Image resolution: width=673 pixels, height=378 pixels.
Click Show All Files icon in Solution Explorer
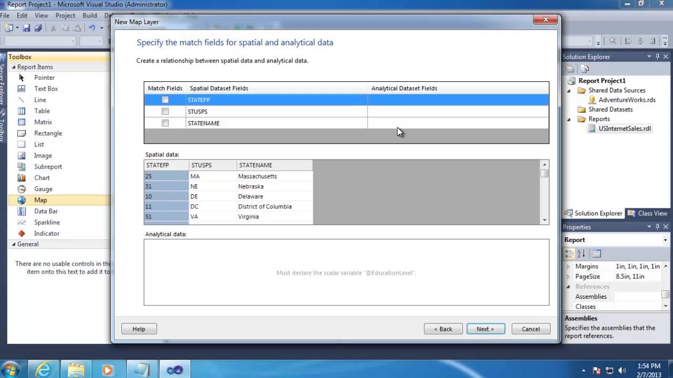tap(585, 69)
